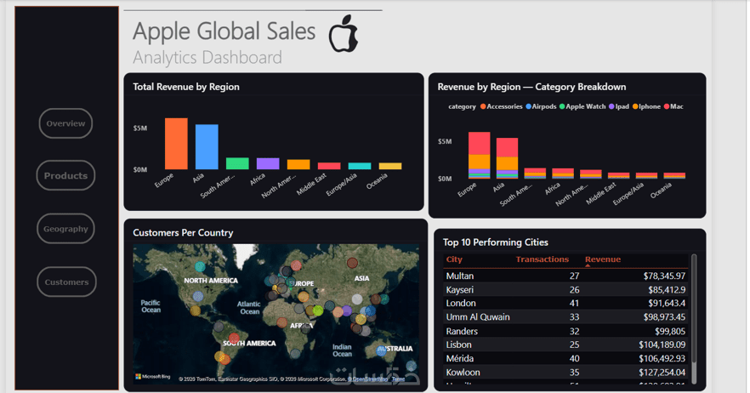Filter by Ipad legend swatch
Screen dimensions: 750x393
(x=611, y=106)
